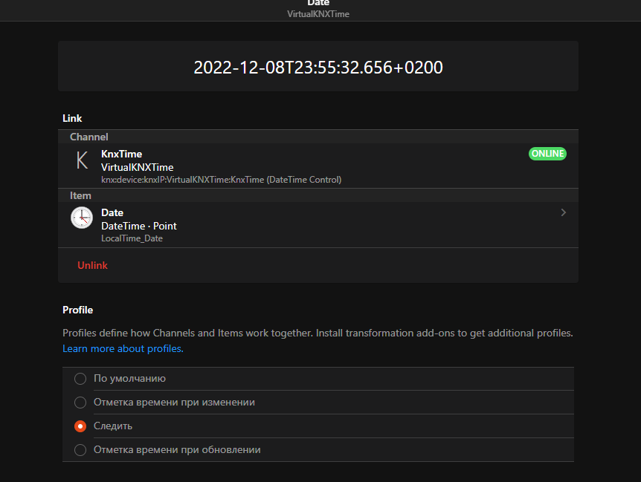Click the VirtualKNXTime label under KnxTime
This screenshot has width=641, height=482.
click(x=137, y=167)
